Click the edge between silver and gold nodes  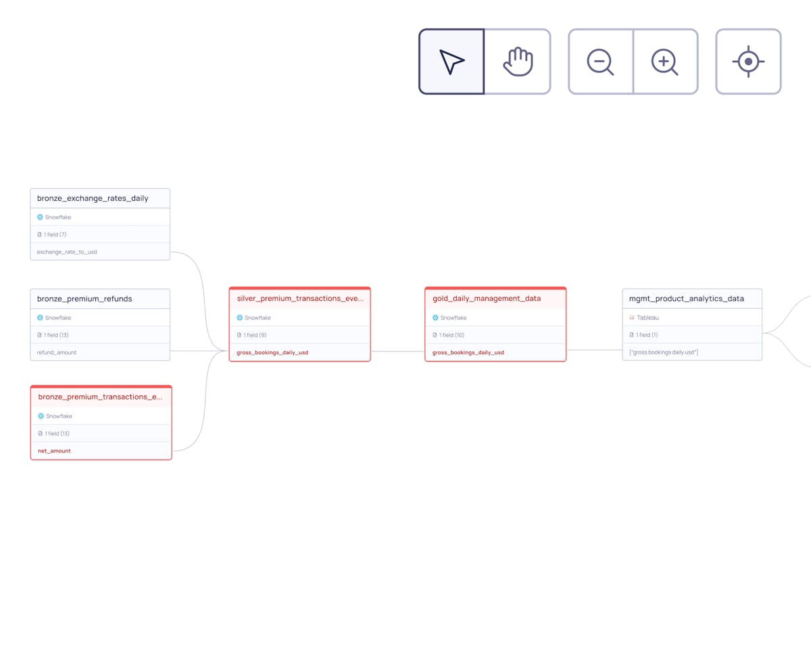399,350
